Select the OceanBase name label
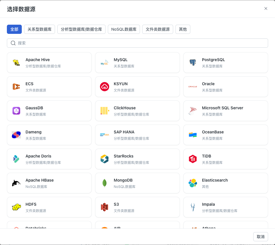The height and width of the screenshot is (245, 275). 213,132
